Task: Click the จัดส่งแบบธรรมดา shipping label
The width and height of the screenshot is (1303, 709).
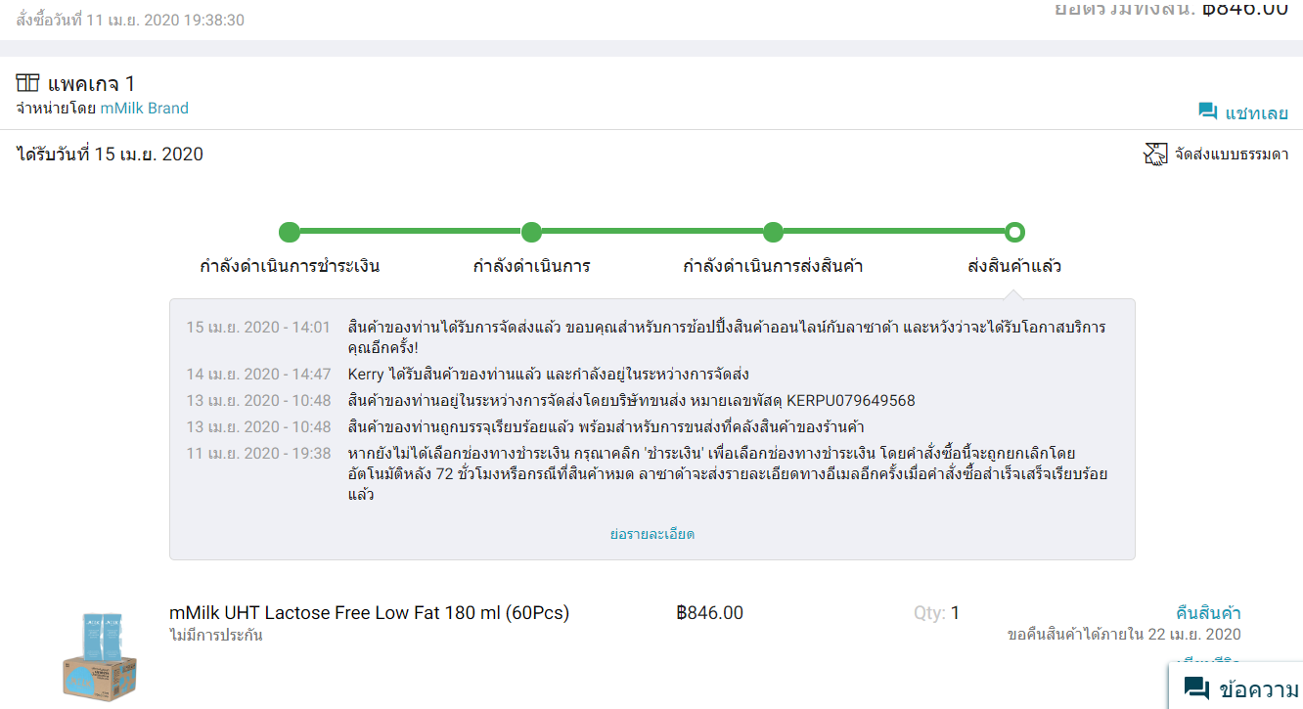Action: (x=1232, y=155)
